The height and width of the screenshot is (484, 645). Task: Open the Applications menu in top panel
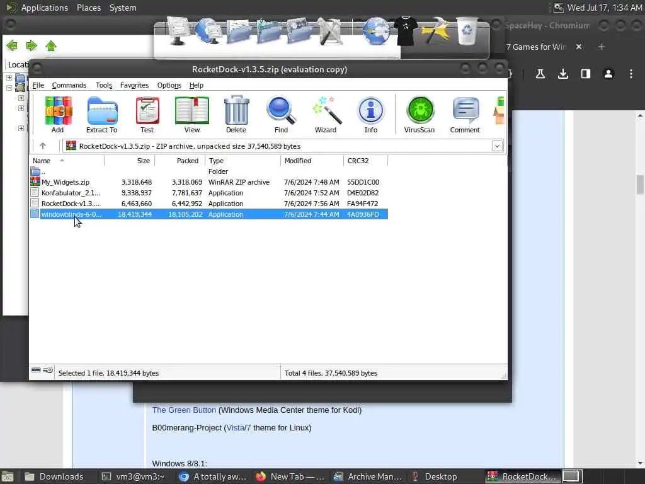[x=45, y=8]
